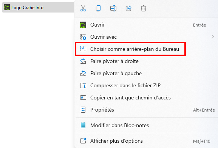Click the Delete trash icon
This screenshot has width=218, height=148.
[x=144, y=8]
